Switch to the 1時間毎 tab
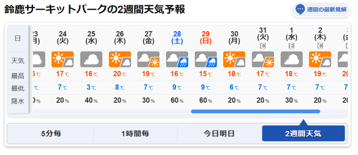 coord(135,133)
